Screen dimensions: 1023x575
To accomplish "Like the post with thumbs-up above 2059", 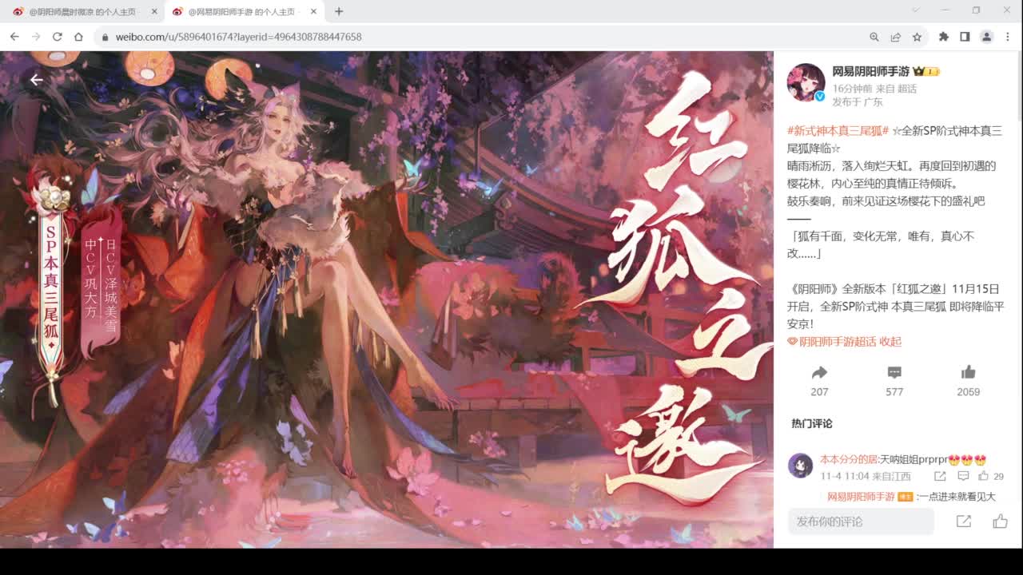I will click(969, 372).
